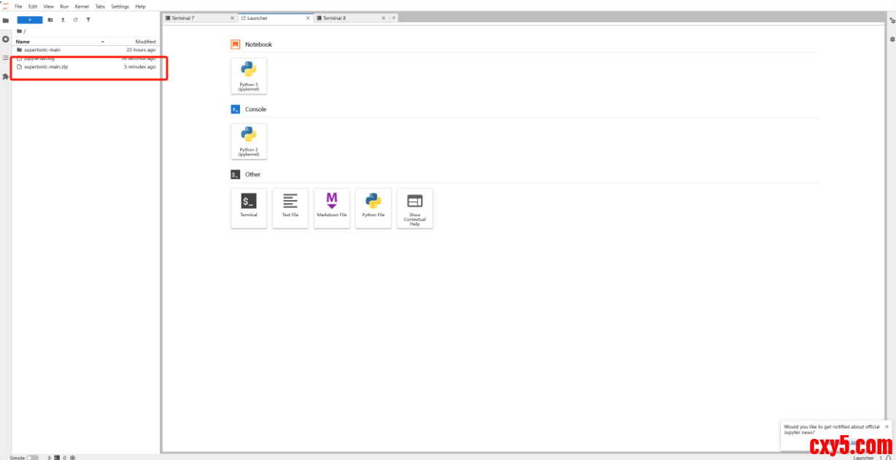The width and height of the screenshot is (896, 460).
Task: Open the Settings menu
Action: [120, 7]
